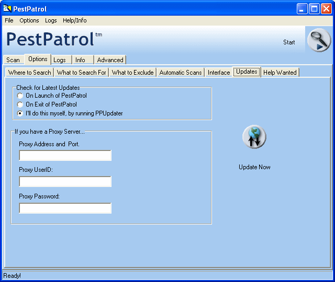Start scan with magnifying glass icon
The image size is (335, 282).
pyautogui.click(x=319, y=40)
